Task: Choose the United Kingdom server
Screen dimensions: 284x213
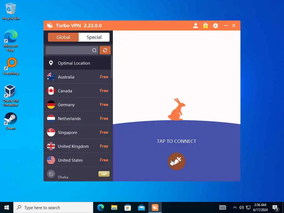Action: click(77, 146)
